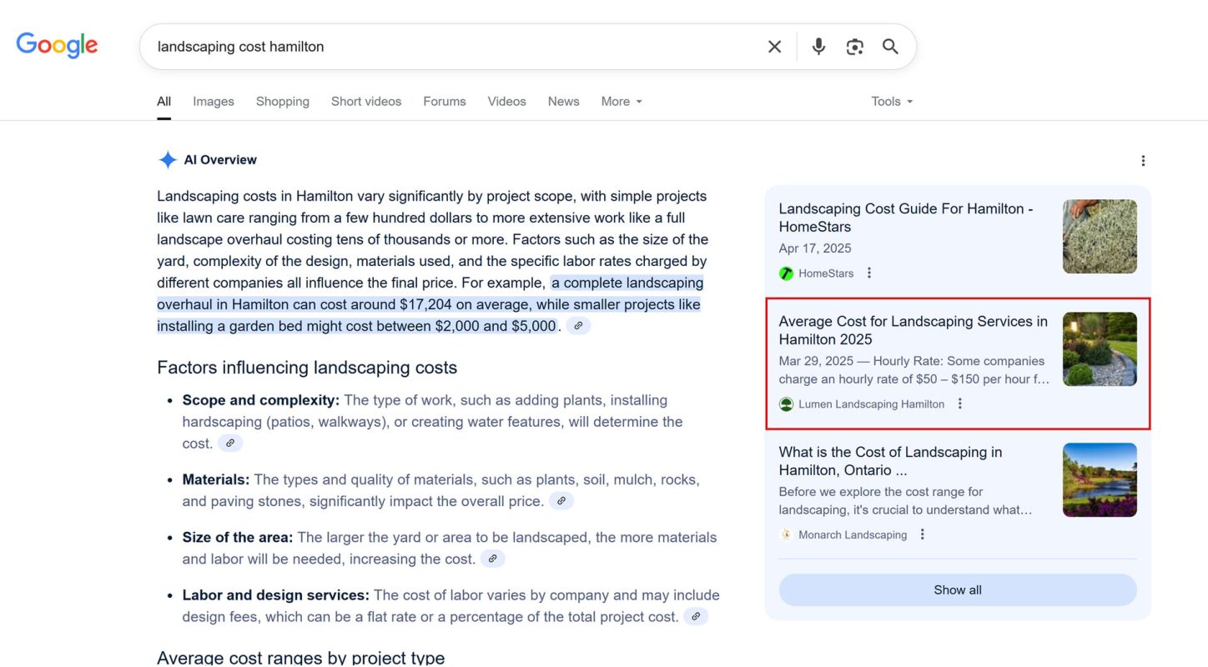Viewport: 1208px width, 667px height.
Task: Click the search magnifier icon
Action: pos(889,46)
